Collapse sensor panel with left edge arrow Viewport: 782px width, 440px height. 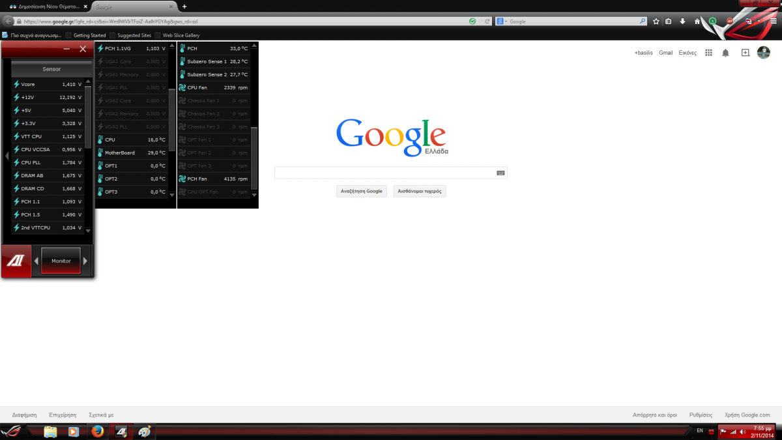click(7, 156)
